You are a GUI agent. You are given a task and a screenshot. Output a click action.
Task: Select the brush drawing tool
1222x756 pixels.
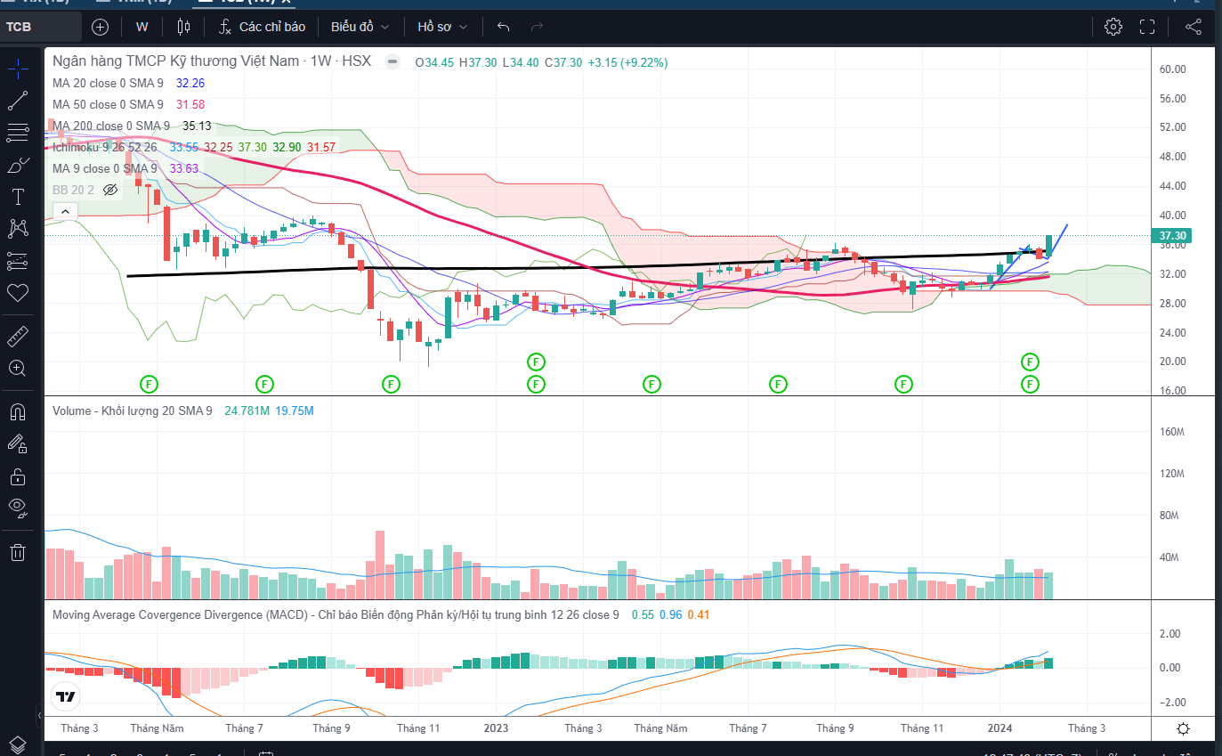(18, 166)
